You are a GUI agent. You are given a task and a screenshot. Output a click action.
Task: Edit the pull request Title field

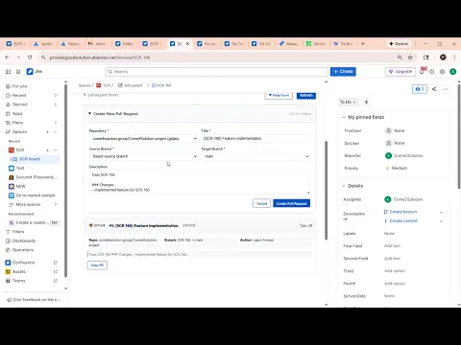pyautogui.click(x=255, y=138)
